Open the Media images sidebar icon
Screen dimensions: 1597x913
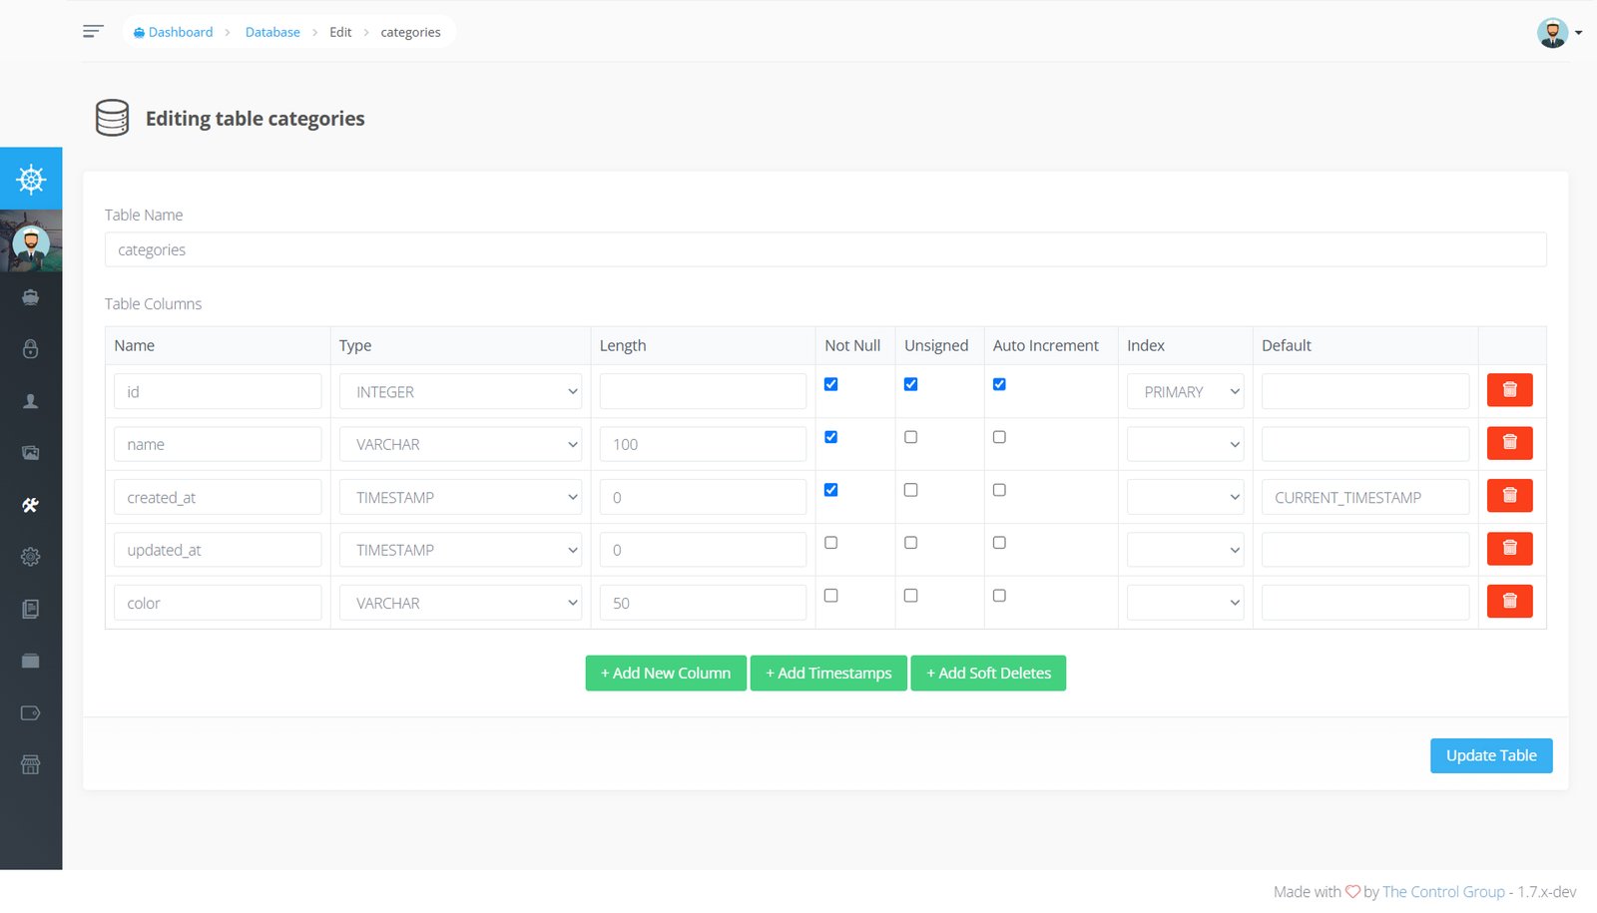(x=31, y=453)
